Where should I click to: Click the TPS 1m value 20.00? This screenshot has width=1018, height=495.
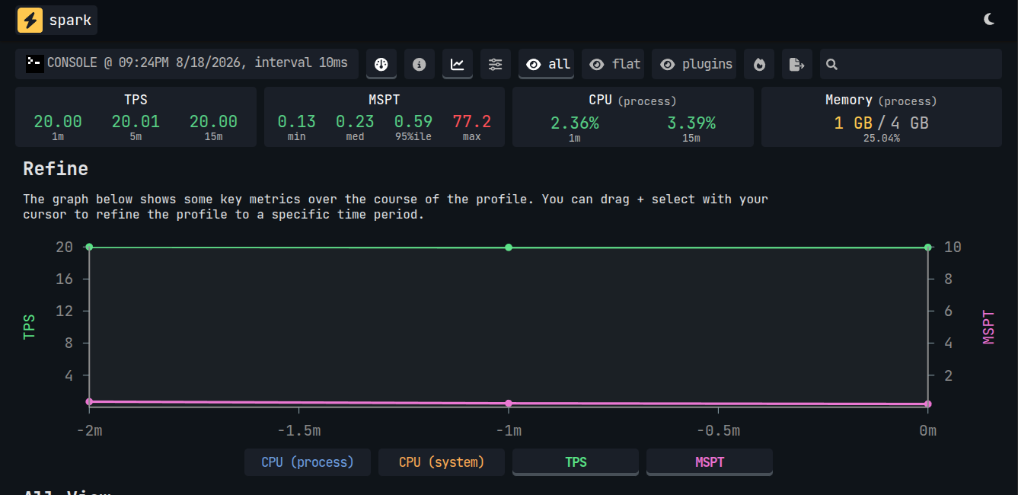tap(58, 122)
